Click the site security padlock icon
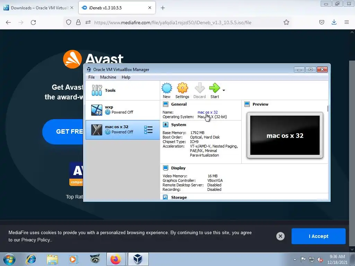 (x=78, y=22)
